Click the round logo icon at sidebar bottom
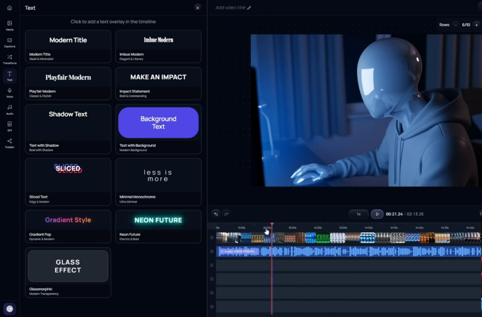Image resolution: width=482 pixels, height=317 pixels. [9, 309]
